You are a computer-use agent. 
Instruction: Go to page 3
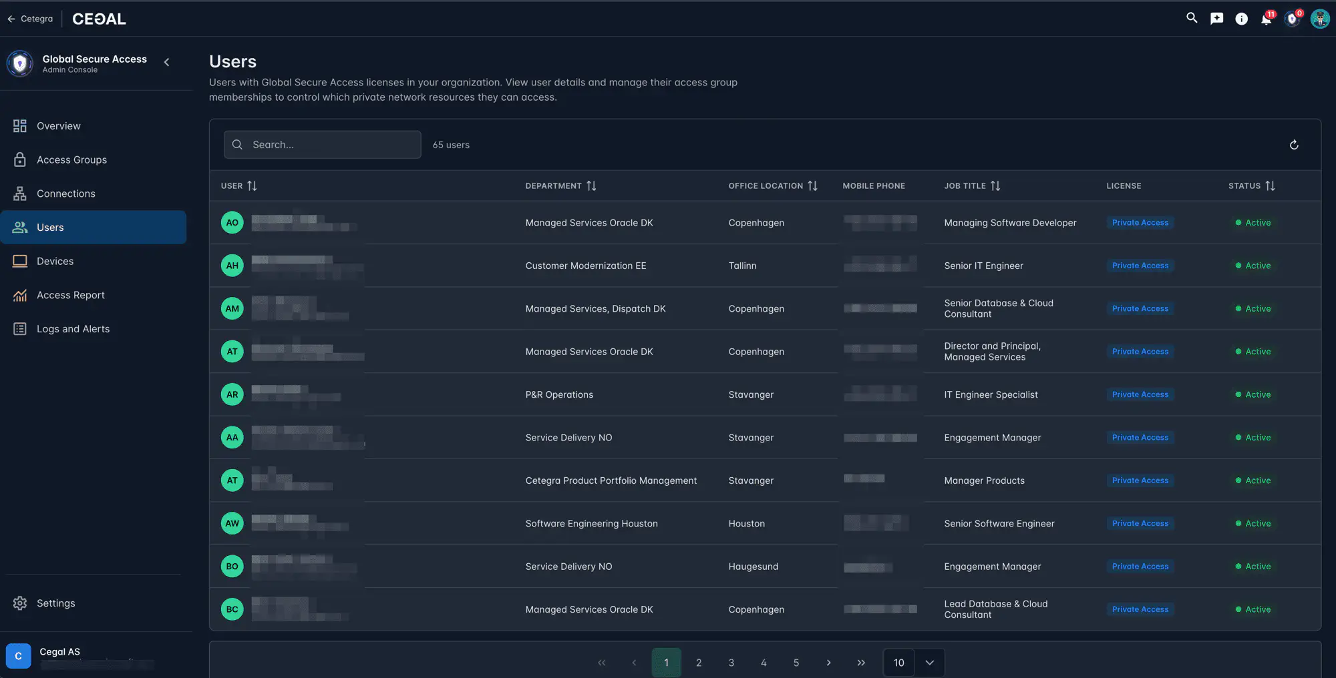(x=731, y=663)
